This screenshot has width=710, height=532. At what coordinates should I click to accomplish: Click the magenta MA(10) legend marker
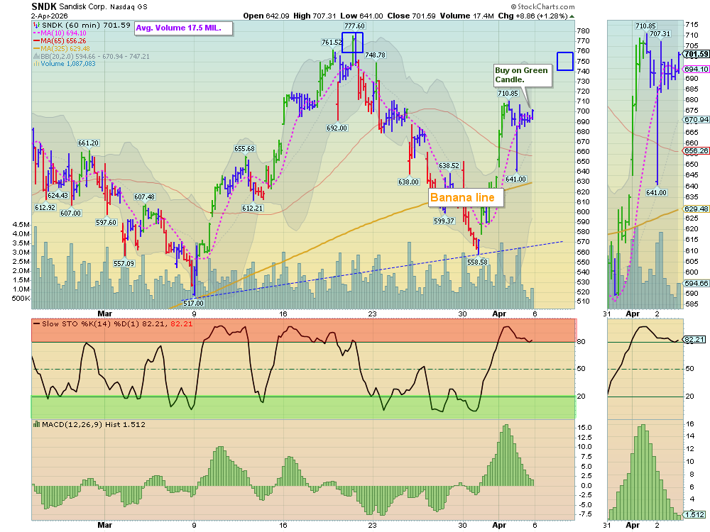[x=35, y=33]
